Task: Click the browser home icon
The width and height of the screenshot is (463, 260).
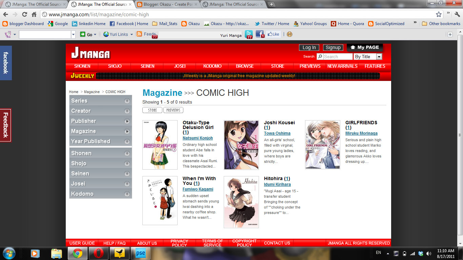Action: pyautogui.click(x=34, y=15)
